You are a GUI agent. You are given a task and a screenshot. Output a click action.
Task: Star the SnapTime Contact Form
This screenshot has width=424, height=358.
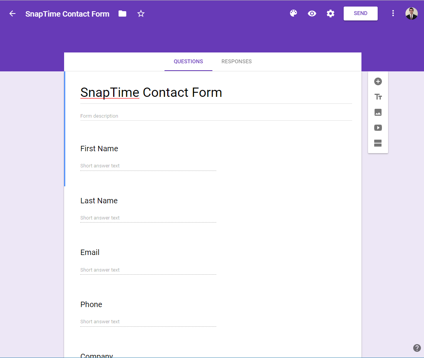(x=141, y=13)
